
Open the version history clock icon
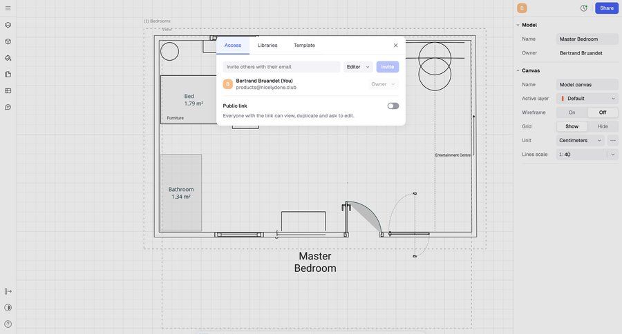click(583, 8)
